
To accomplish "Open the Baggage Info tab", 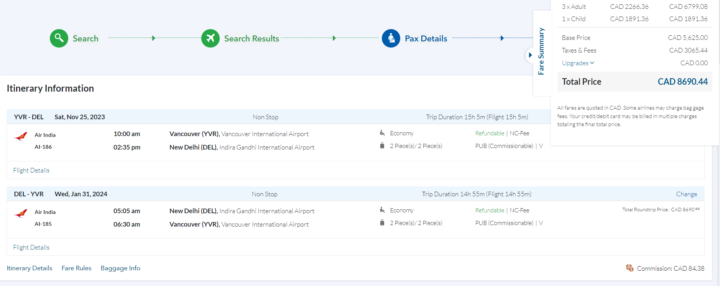I will 120,268.
